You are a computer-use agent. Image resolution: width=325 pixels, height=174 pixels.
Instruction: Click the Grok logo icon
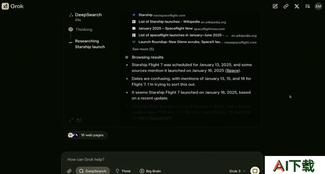(x=5, y=6)
